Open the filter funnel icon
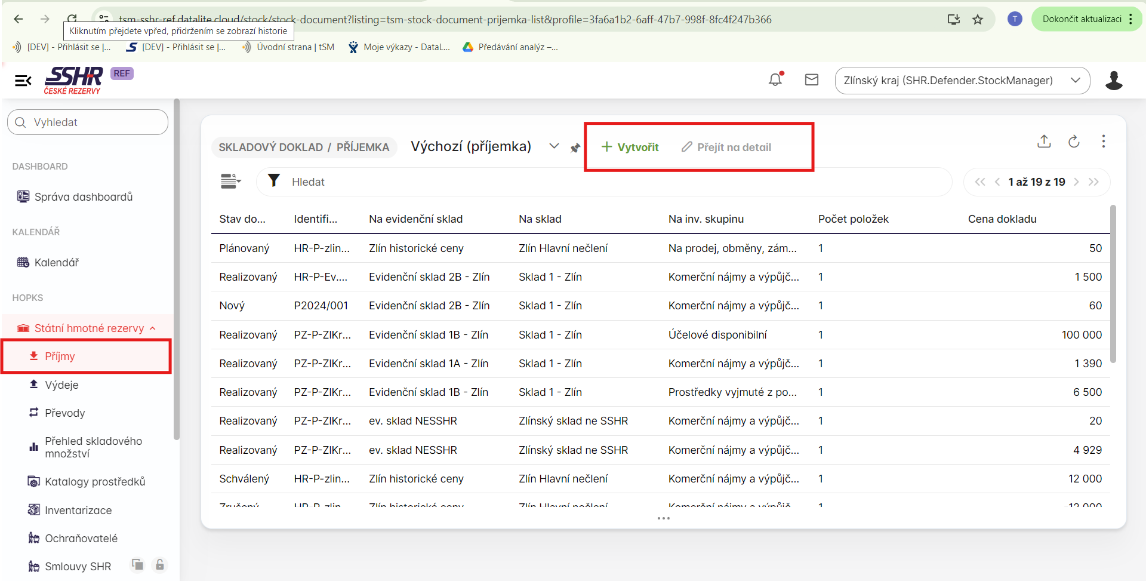The height and width of the screenshot is (581, 1146). pos(274,181)
